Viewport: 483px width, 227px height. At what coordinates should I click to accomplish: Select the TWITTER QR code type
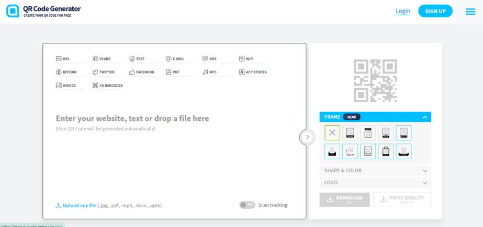[x=106, y=72]
